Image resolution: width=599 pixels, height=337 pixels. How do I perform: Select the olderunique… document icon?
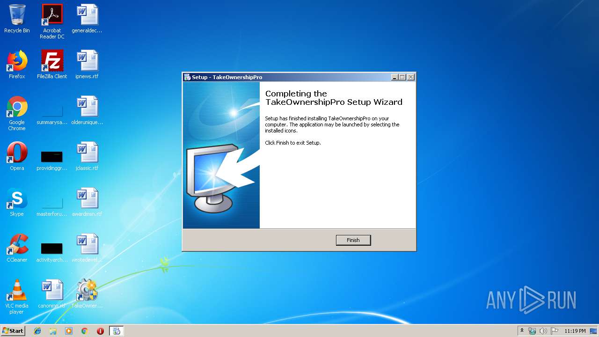[87, 110]
